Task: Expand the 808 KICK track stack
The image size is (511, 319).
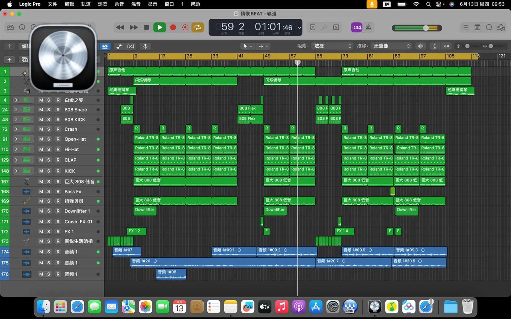Action: [16, 119]
